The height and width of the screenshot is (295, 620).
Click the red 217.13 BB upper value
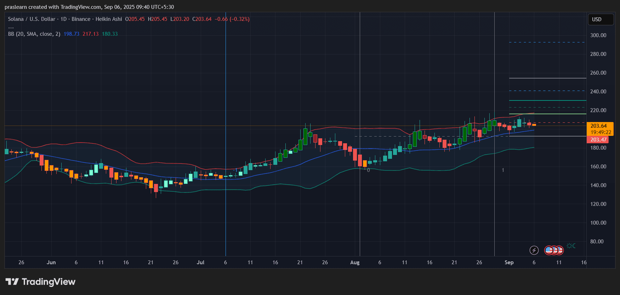click(x=91, y=34)
